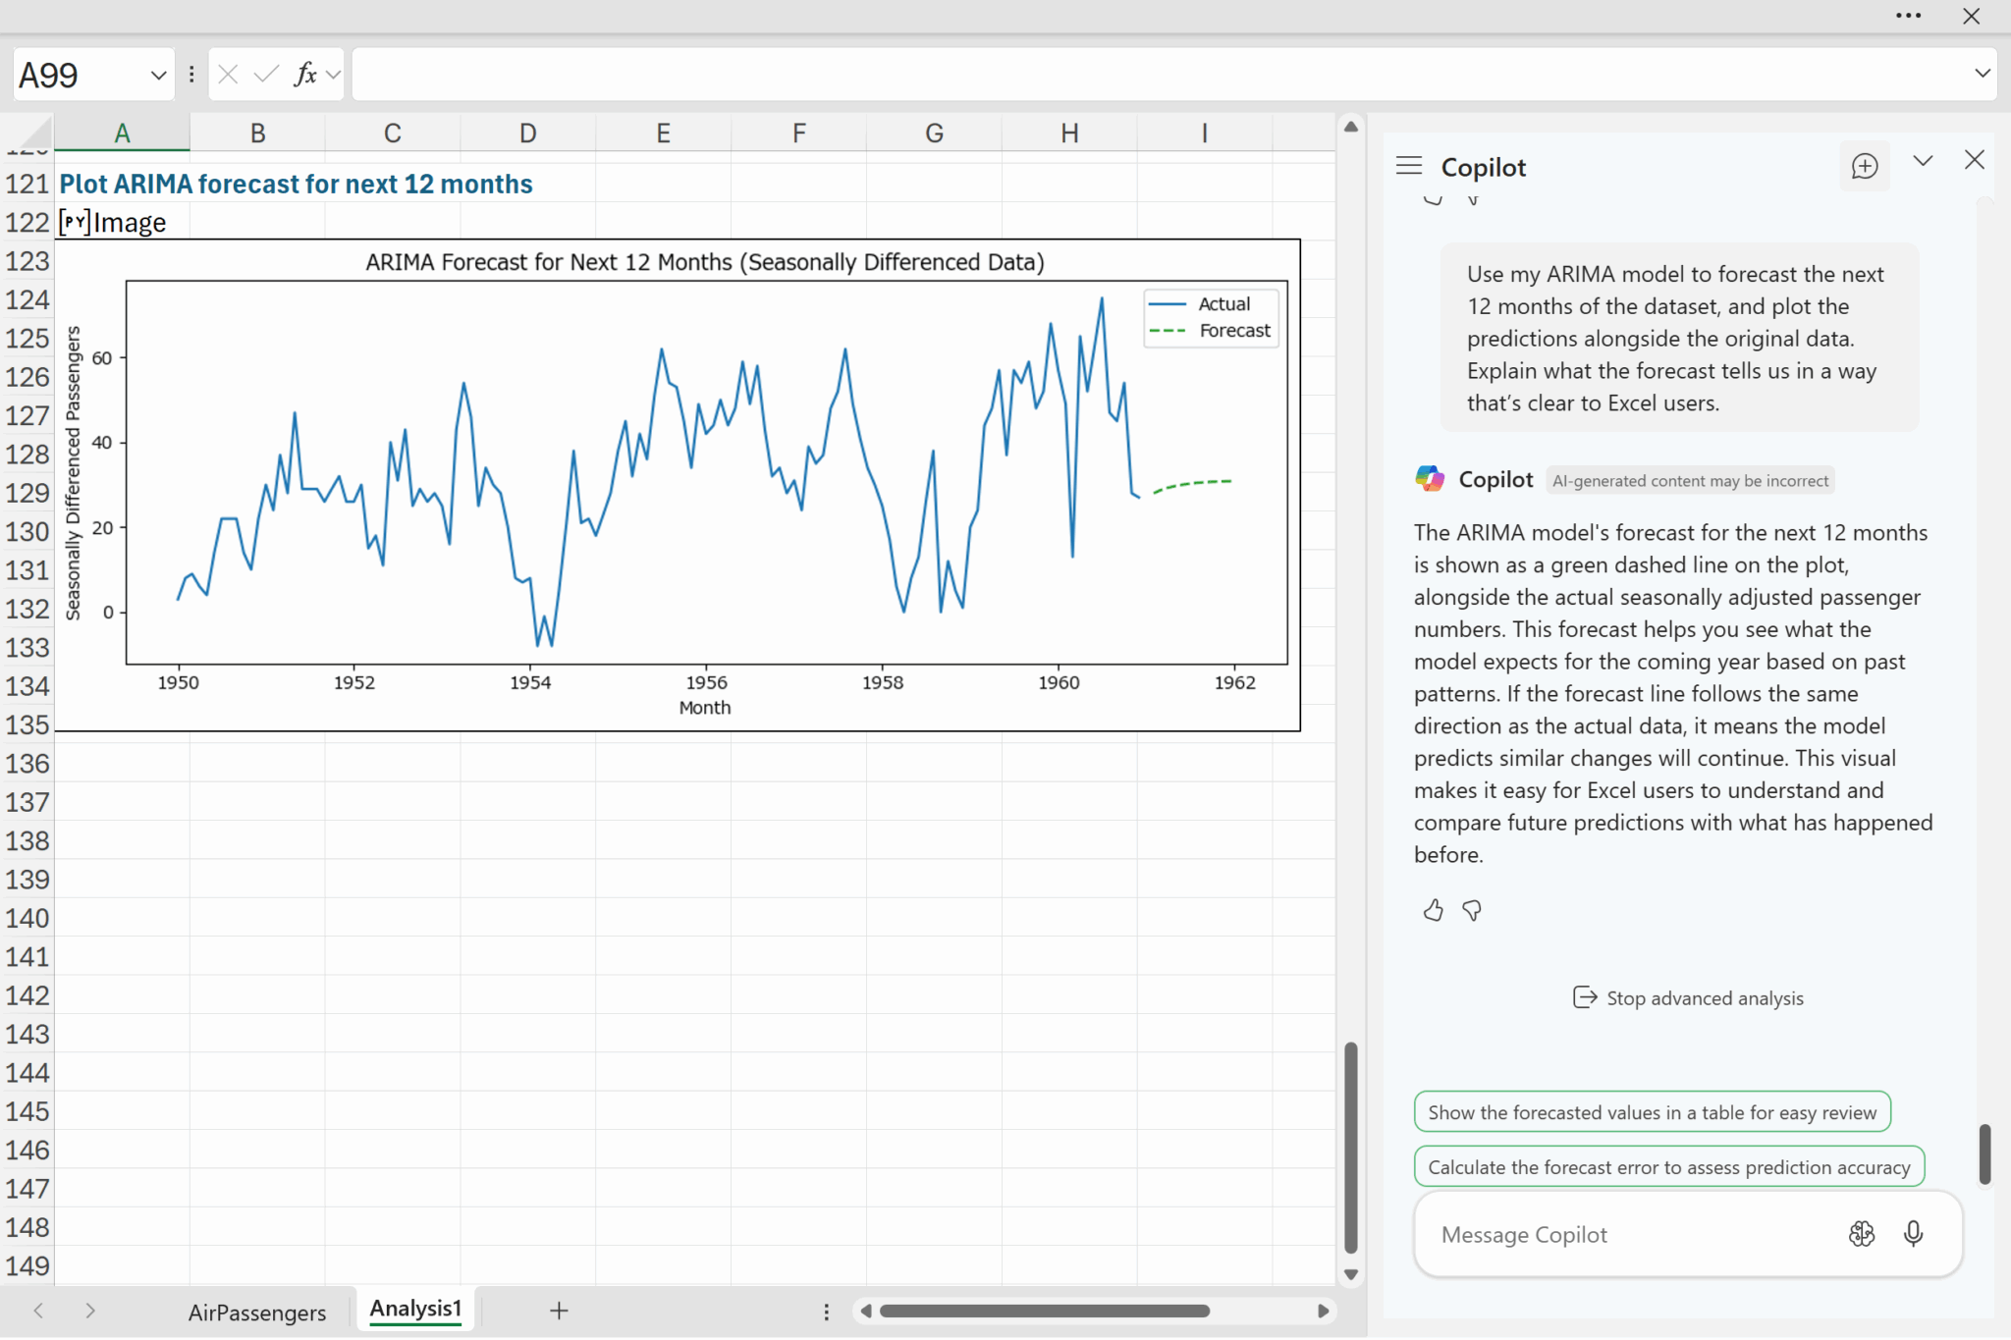Choose the forecasted values table suggestion

pos(1652,1112)
